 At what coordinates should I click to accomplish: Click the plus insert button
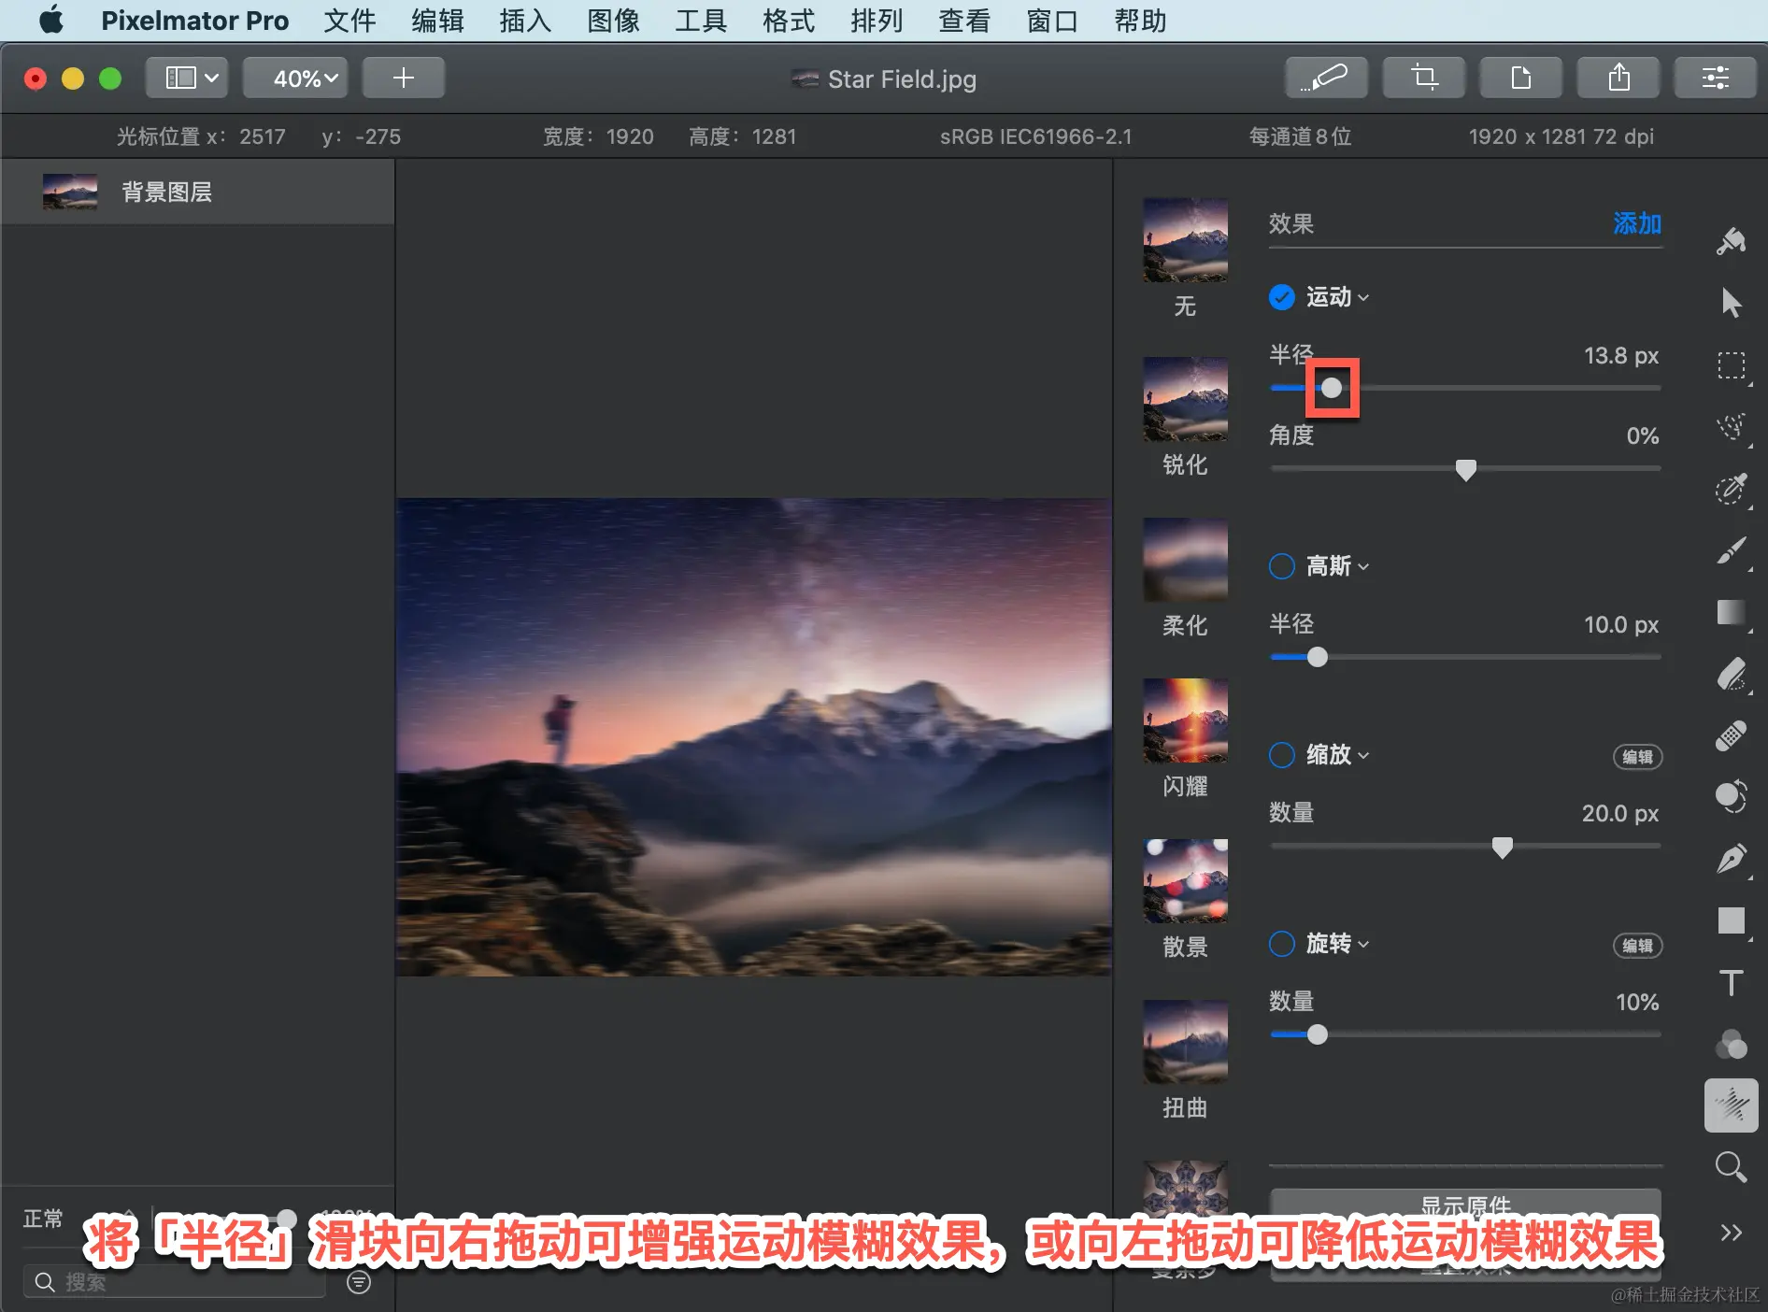pos(403,78)
